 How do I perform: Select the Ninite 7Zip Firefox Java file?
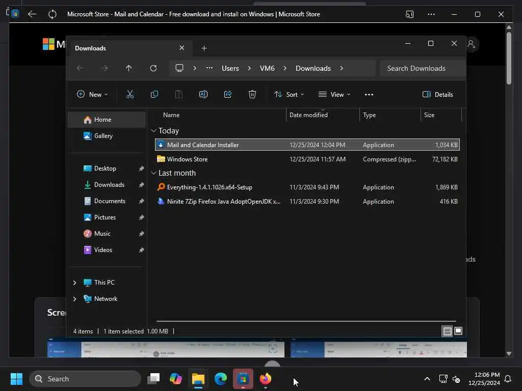tap(307, 202)
